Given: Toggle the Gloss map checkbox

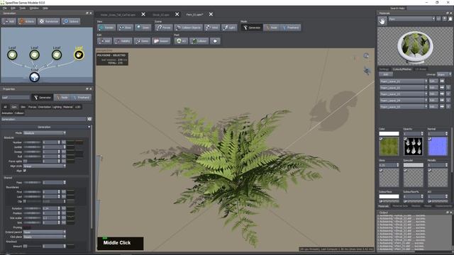Looking at the screenshot, I should (381, 170).
